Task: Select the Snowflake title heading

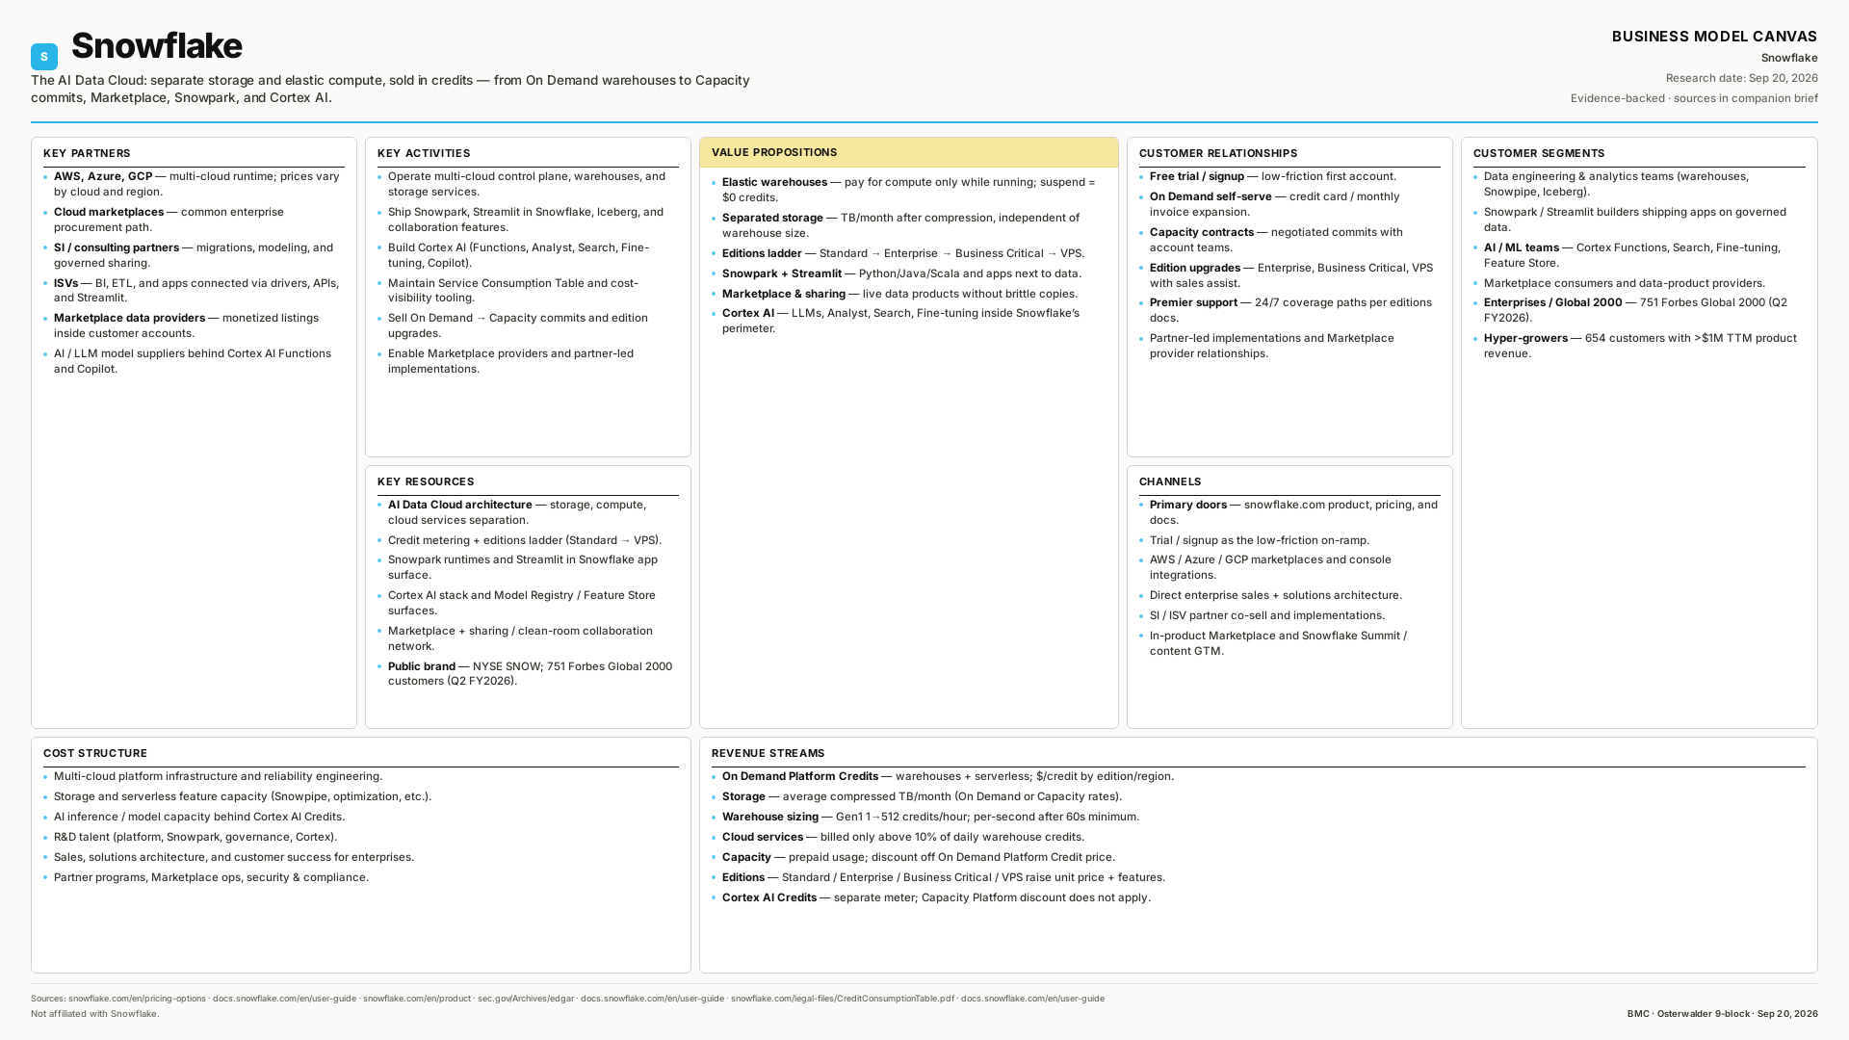Action: [x=156, y=45]
